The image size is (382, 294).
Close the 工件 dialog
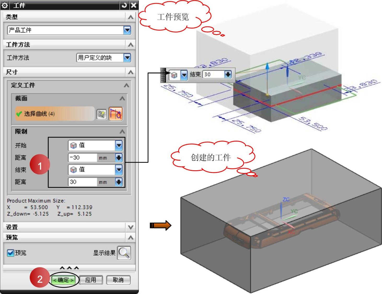click(x=133, y=5)
